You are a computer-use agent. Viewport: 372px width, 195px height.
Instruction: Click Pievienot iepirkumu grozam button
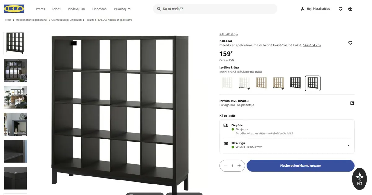pyautogui.click(x=300, y=166)
